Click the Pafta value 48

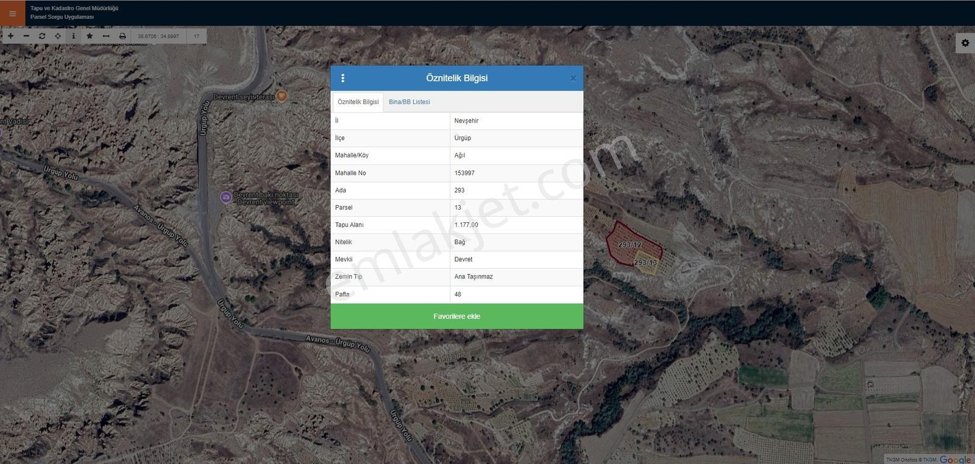tap(458, 294)
